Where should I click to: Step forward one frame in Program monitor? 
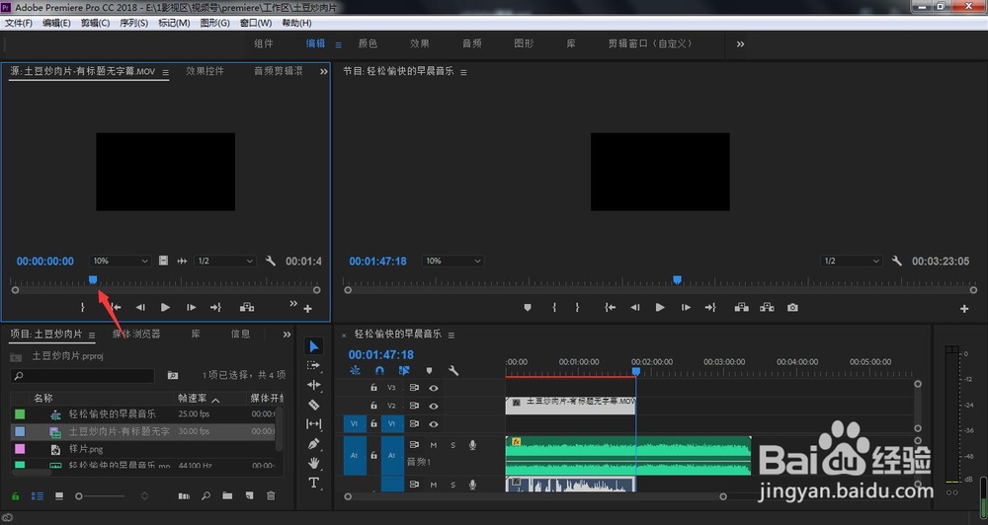[x=686, y=307]
